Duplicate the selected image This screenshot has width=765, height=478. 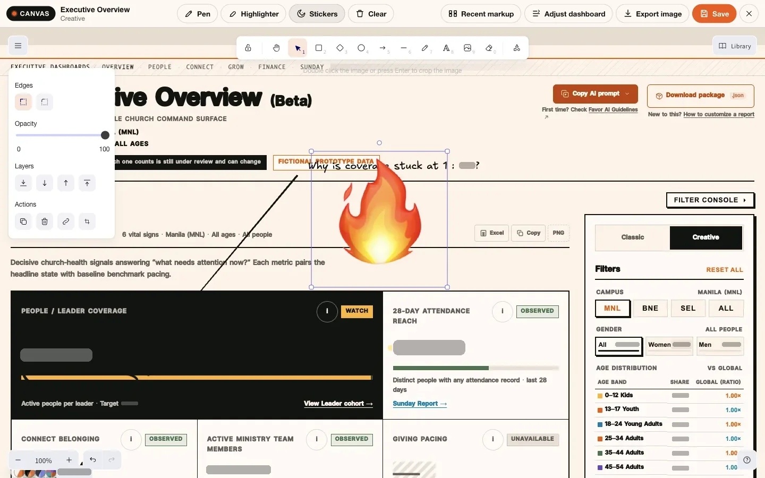pyautogui.click(x=23, y=221)
